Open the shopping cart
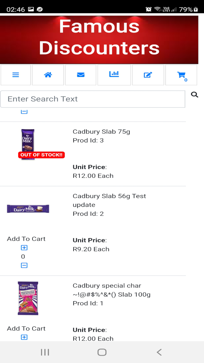 pyautogui.click(x=181, y=75)
